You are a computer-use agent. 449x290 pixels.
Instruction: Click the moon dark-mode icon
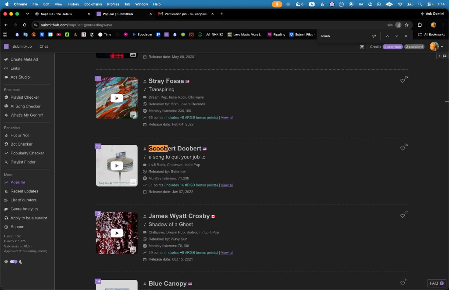click(x=21, y=261)
